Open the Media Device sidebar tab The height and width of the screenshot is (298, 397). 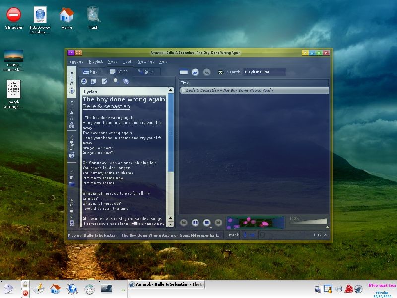pyautogui.click(x=72, y=212)
